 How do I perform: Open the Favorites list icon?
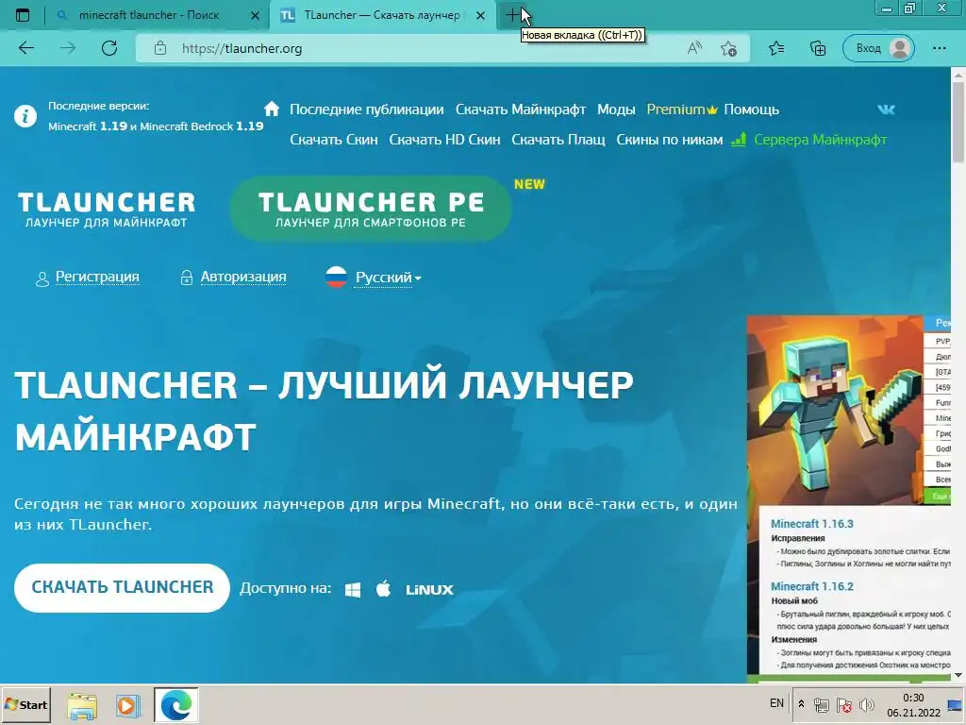[x=776, y=48]
